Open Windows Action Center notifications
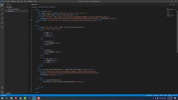 (x=175, y=98)
